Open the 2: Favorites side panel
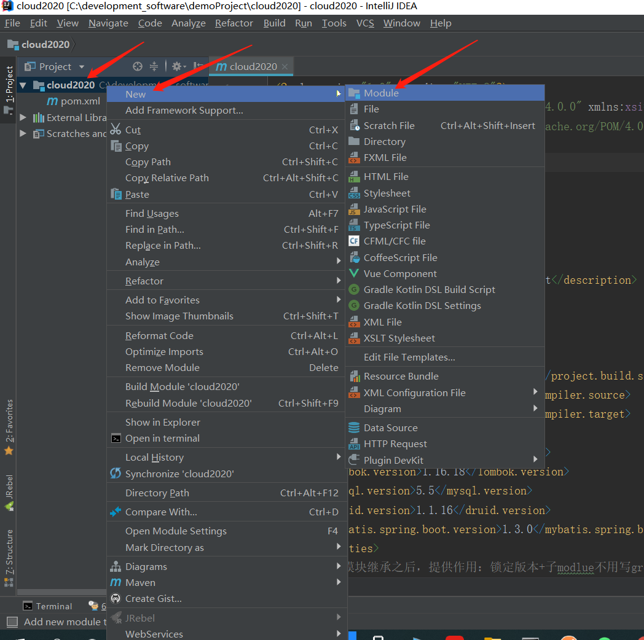The width and height of the screenshot is (644, 640). point(9,427)
